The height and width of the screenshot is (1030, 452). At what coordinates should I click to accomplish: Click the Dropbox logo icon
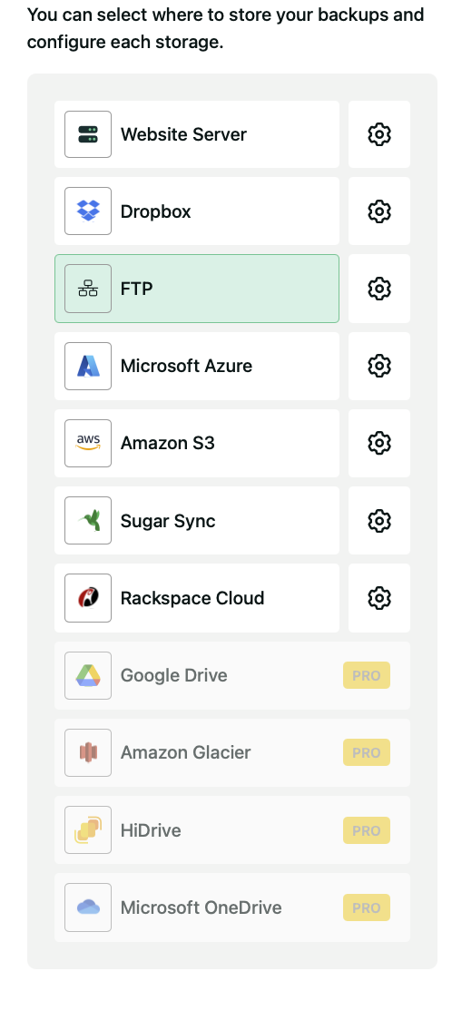[88, 211]
